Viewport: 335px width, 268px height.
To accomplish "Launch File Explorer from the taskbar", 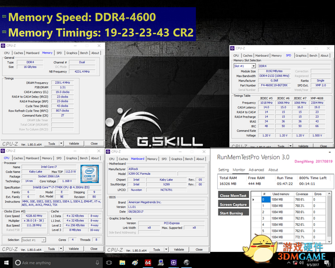I will [x=122, y=262].
